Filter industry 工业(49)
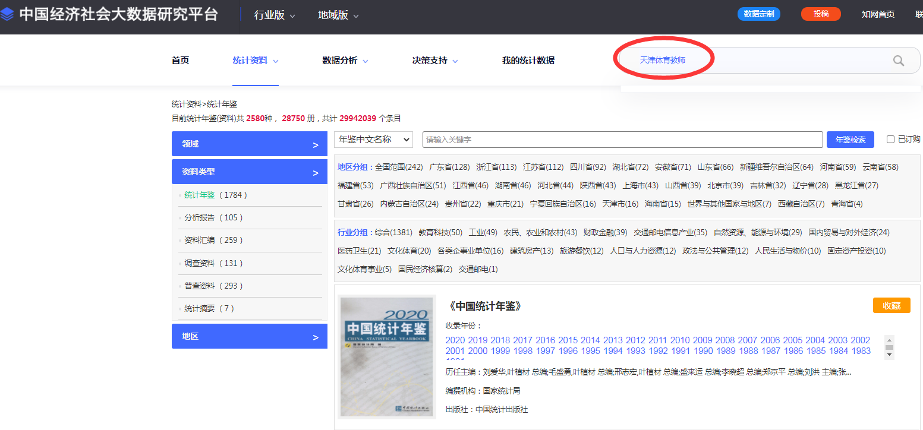Image resolution: width=923 pixels, height=430 pixels. (483, 232)
